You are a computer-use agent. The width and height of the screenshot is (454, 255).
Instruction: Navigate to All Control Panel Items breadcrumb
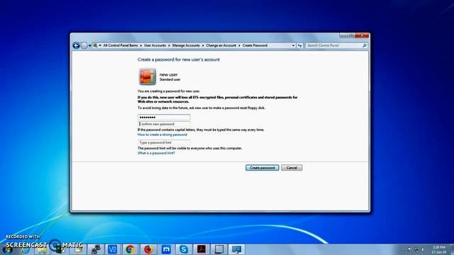coord(121,45)
